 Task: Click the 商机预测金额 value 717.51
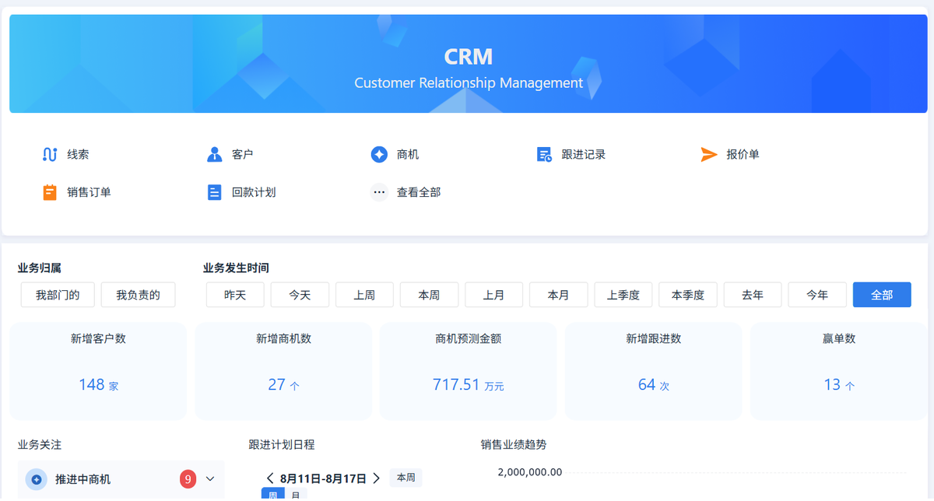tap(456, 384)
